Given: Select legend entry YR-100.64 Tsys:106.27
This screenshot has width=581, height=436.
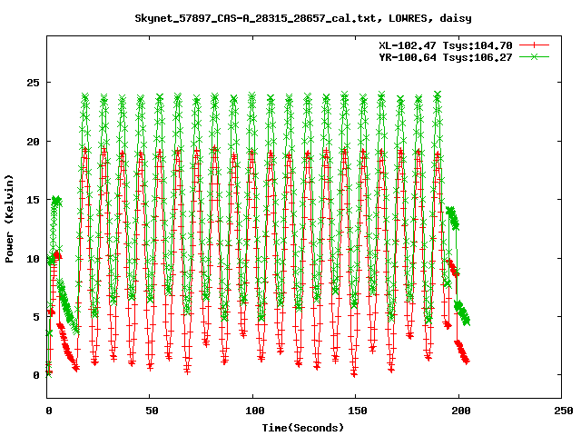Looking at the screenshot, I should tap(446, 57).
